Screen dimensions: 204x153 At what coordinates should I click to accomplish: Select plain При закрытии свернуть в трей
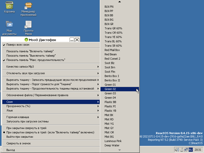click(x=51, y=128)
